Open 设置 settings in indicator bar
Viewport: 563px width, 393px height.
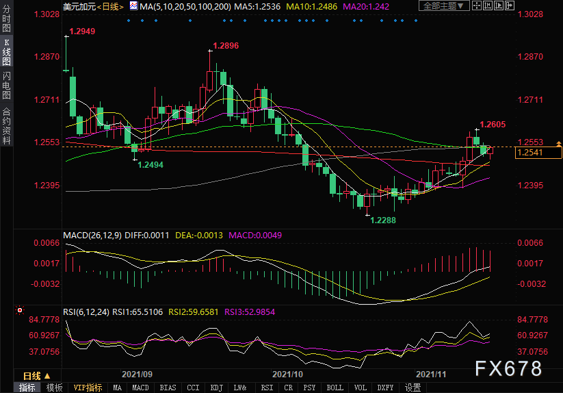click(413, 388)
